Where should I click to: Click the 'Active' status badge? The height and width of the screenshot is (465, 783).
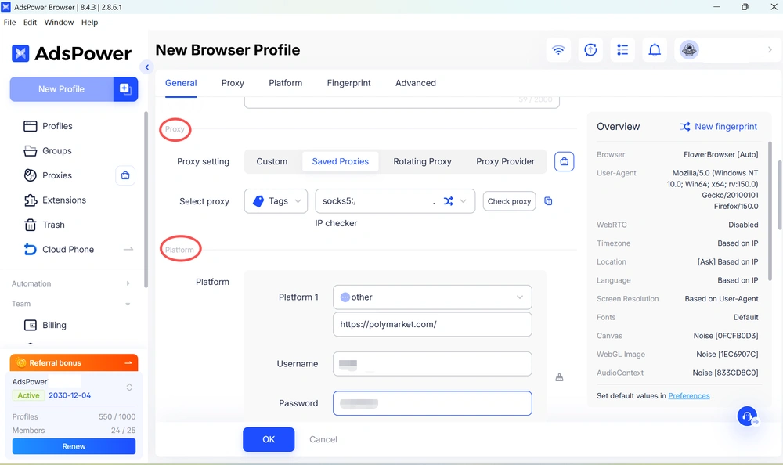pos(28,395)
